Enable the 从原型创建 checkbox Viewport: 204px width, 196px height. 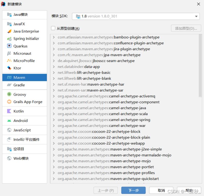click(53, 28)
